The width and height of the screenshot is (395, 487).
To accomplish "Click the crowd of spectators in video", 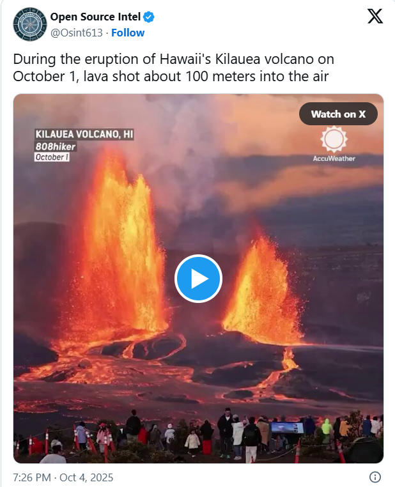I will coord(199,435).
